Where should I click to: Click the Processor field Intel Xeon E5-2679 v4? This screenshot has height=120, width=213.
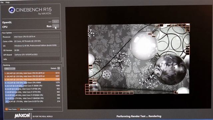click(x=37, y=37)
